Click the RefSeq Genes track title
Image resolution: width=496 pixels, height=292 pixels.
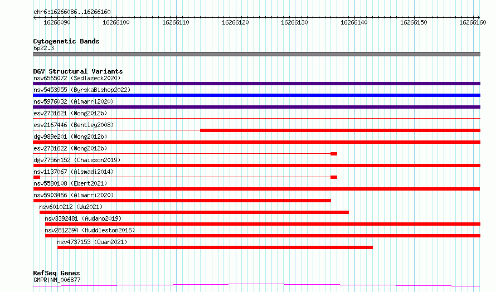pyautogui.click(x=56, y=273)
